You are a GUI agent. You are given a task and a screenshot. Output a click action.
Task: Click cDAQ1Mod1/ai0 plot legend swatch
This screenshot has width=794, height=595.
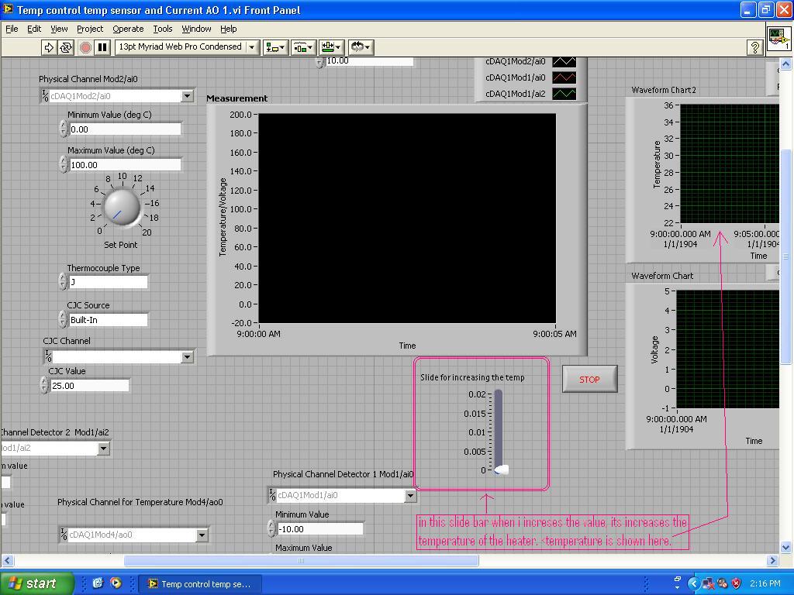pyautogui.click(x=564, y=78)
